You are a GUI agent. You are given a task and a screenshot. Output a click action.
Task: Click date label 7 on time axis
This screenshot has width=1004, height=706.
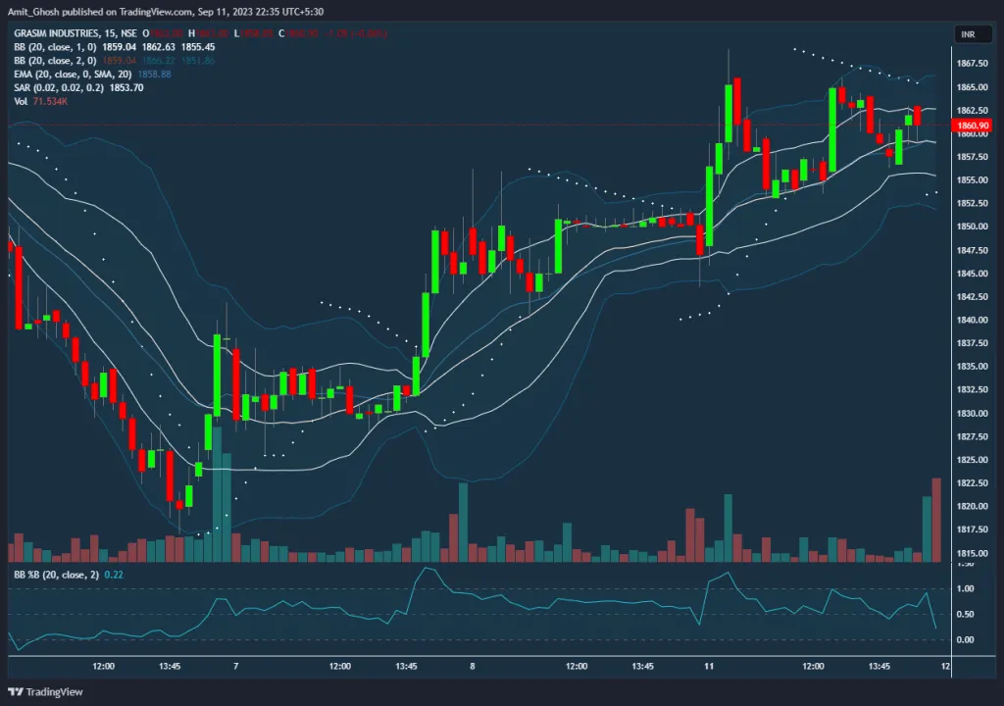pos(236,666)
